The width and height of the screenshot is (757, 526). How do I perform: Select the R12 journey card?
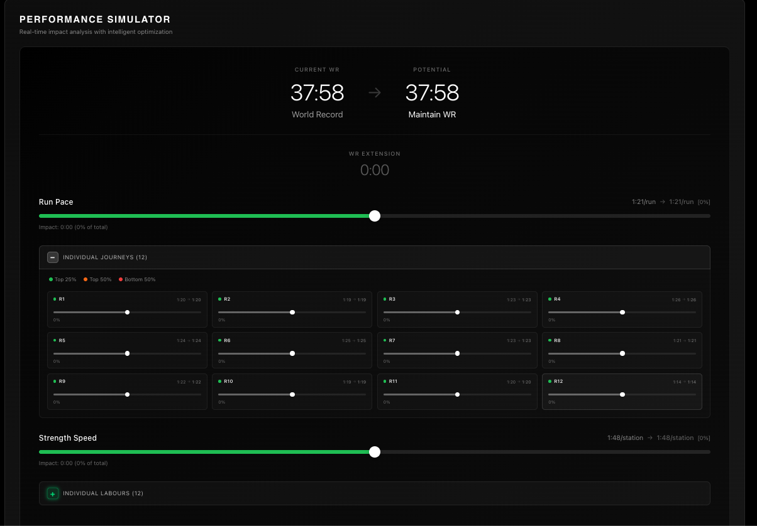[622, 392]
